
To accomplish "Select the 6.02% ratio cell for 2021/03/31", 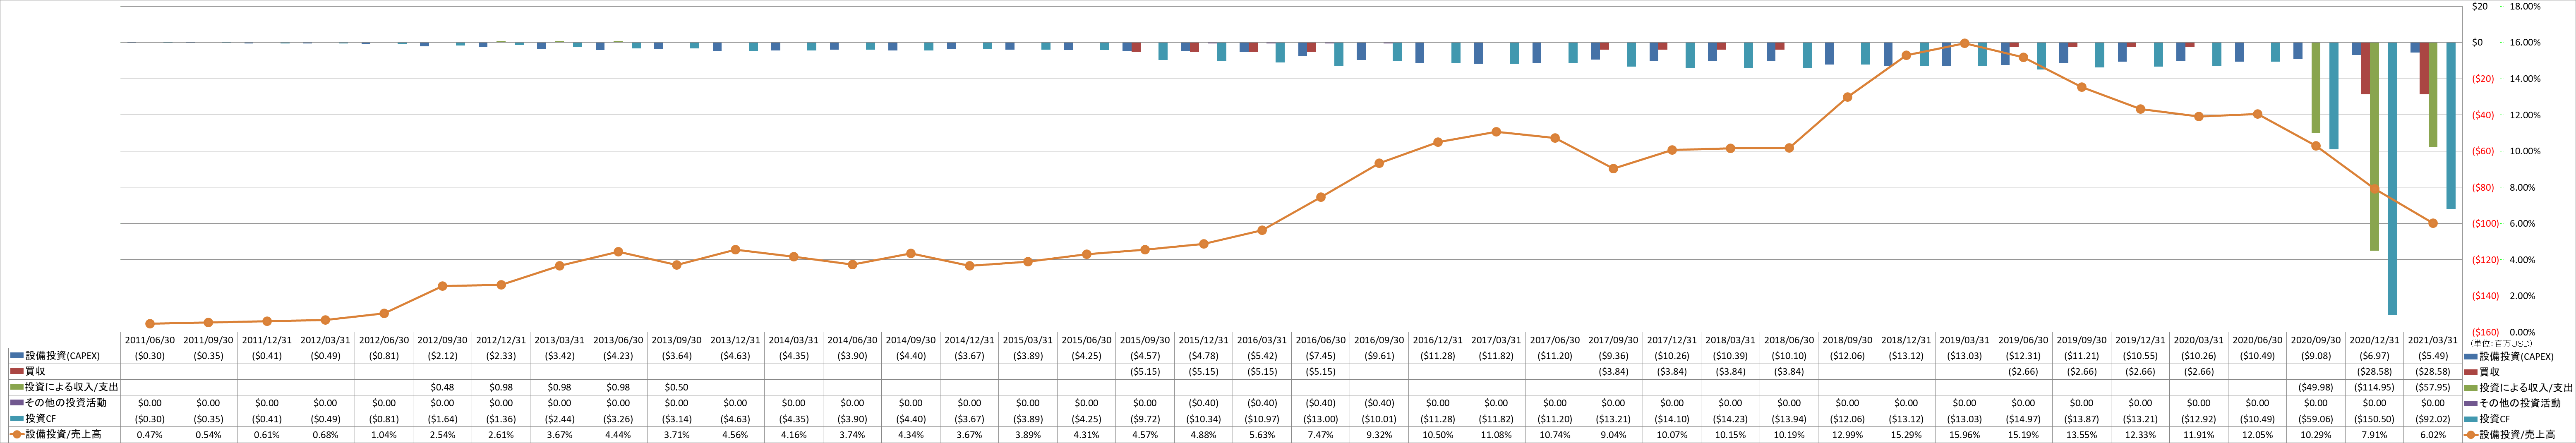I will pyautogui.click(x=2433, y=435).
